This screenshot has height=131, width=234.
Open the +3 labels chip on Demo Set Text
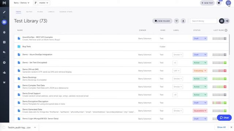[x=175, y=63]
